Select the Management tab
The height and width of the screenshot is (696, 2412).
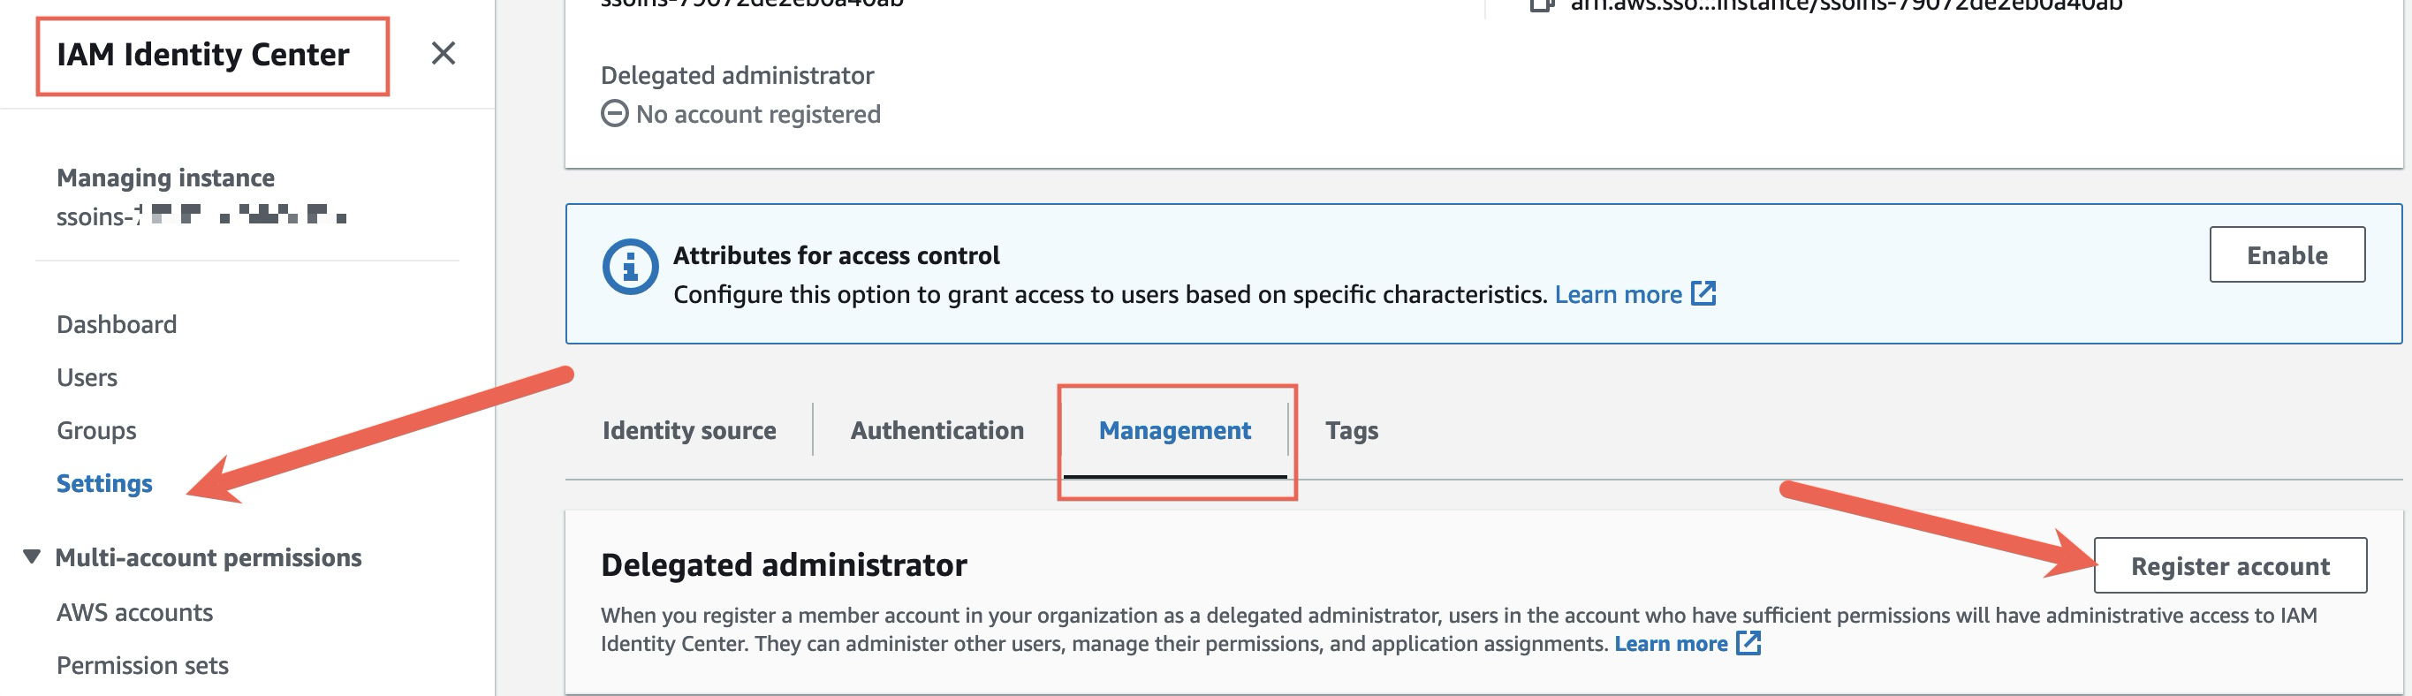pyautogui.click(x=1174, y=430)
